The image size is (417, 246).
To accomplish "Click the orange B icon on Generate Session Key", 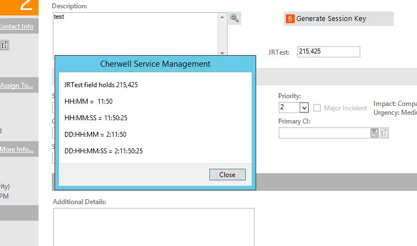I will click(x=290, y=19).
